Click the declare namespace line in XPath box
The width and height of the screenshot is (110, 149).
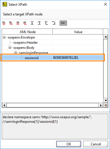coord(47,117)
